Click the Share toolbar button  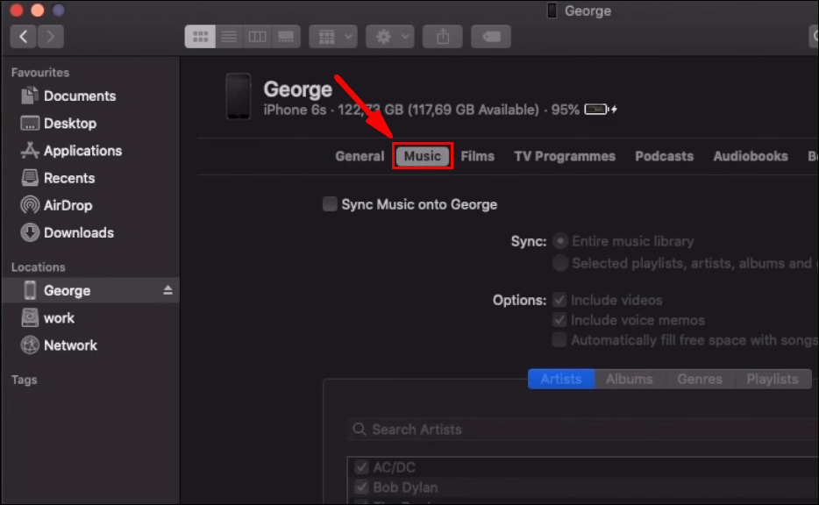coord(443,37)
